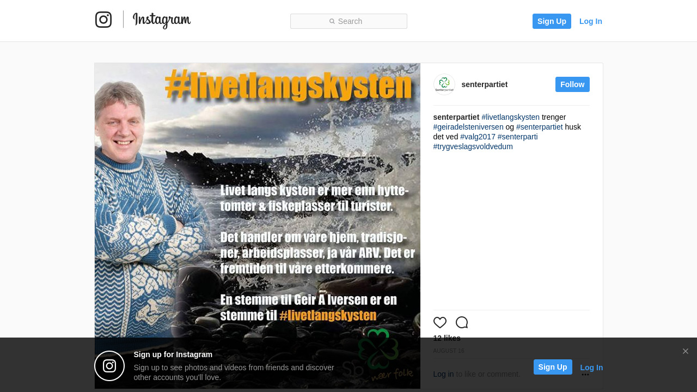Open the comment speech bubble icon
Screen dimensions: 697x392
[462, 322]
